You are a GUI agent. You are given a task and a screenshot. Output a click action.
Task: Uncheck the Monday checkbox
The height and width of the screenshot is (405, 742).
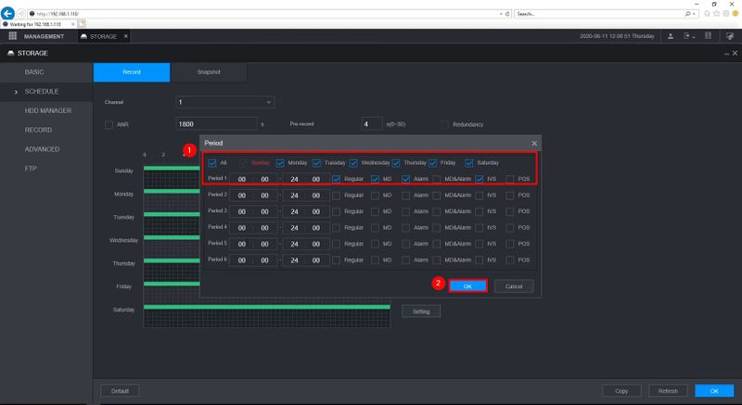point(280,163)
